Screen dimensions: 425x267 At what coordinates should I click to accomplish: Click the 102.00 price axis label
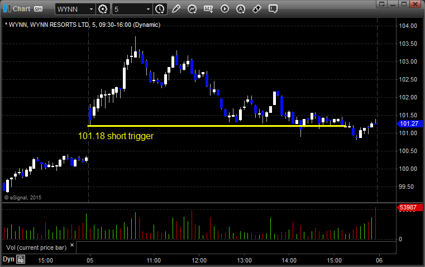coord(408,98)
